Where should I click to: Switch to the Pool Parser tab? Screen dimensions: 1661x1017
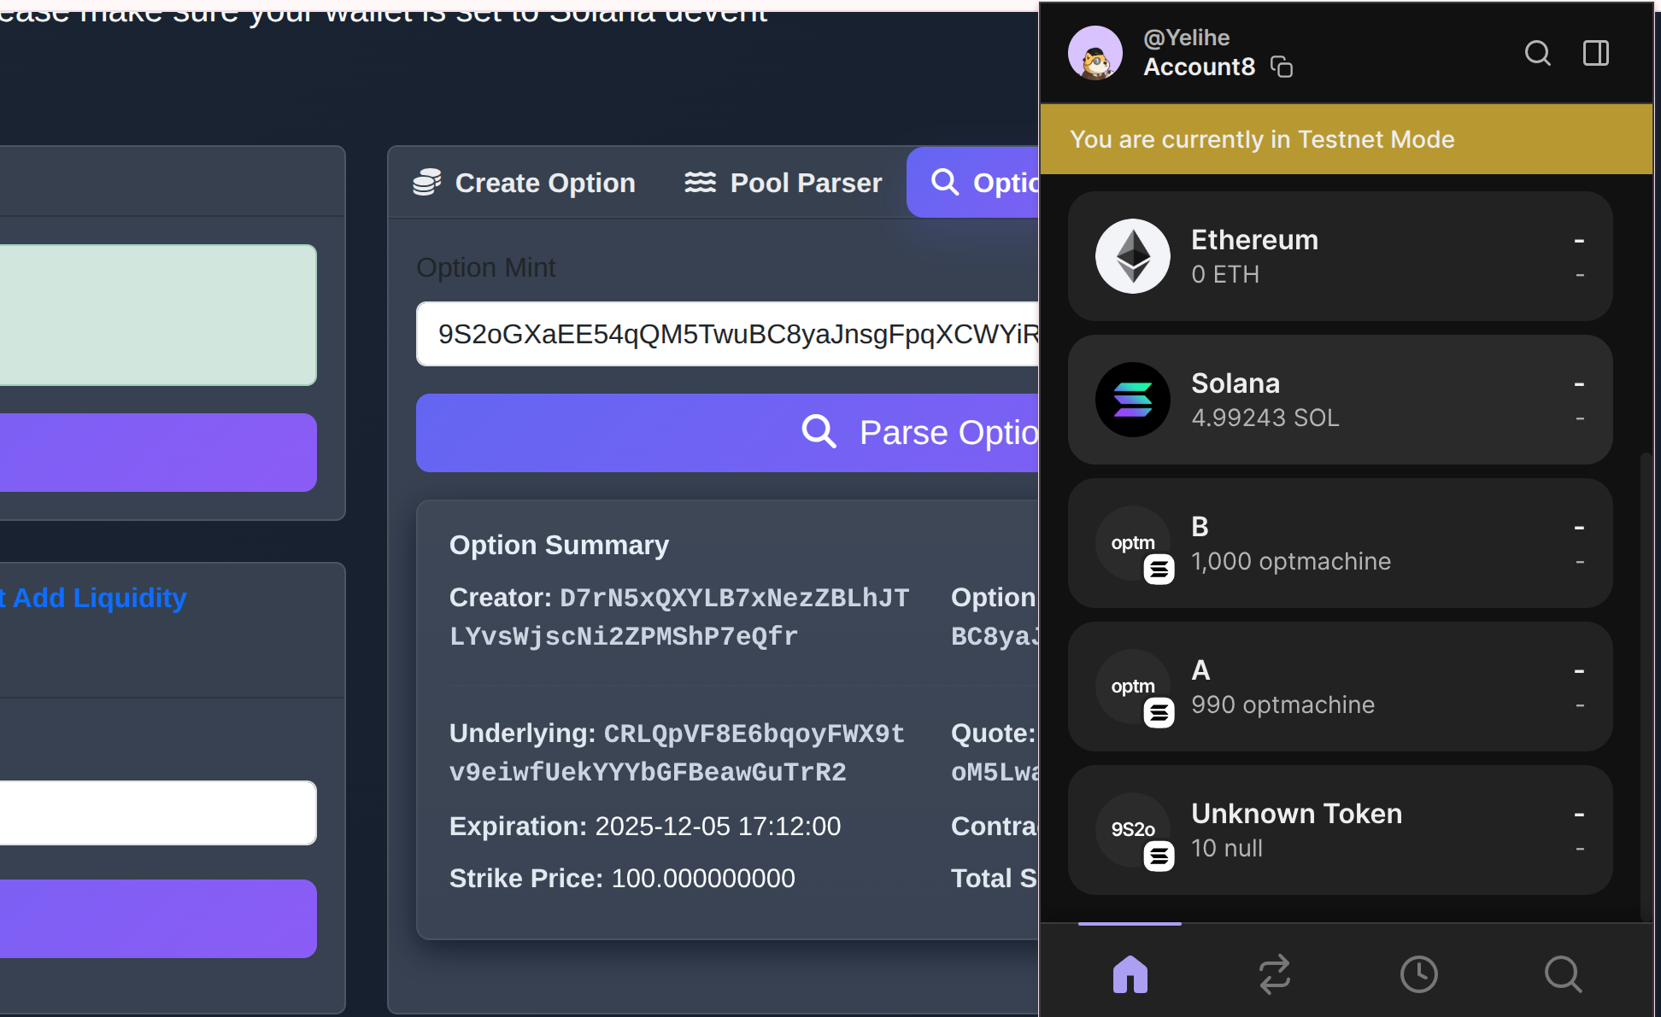click(x=783, y=183)
